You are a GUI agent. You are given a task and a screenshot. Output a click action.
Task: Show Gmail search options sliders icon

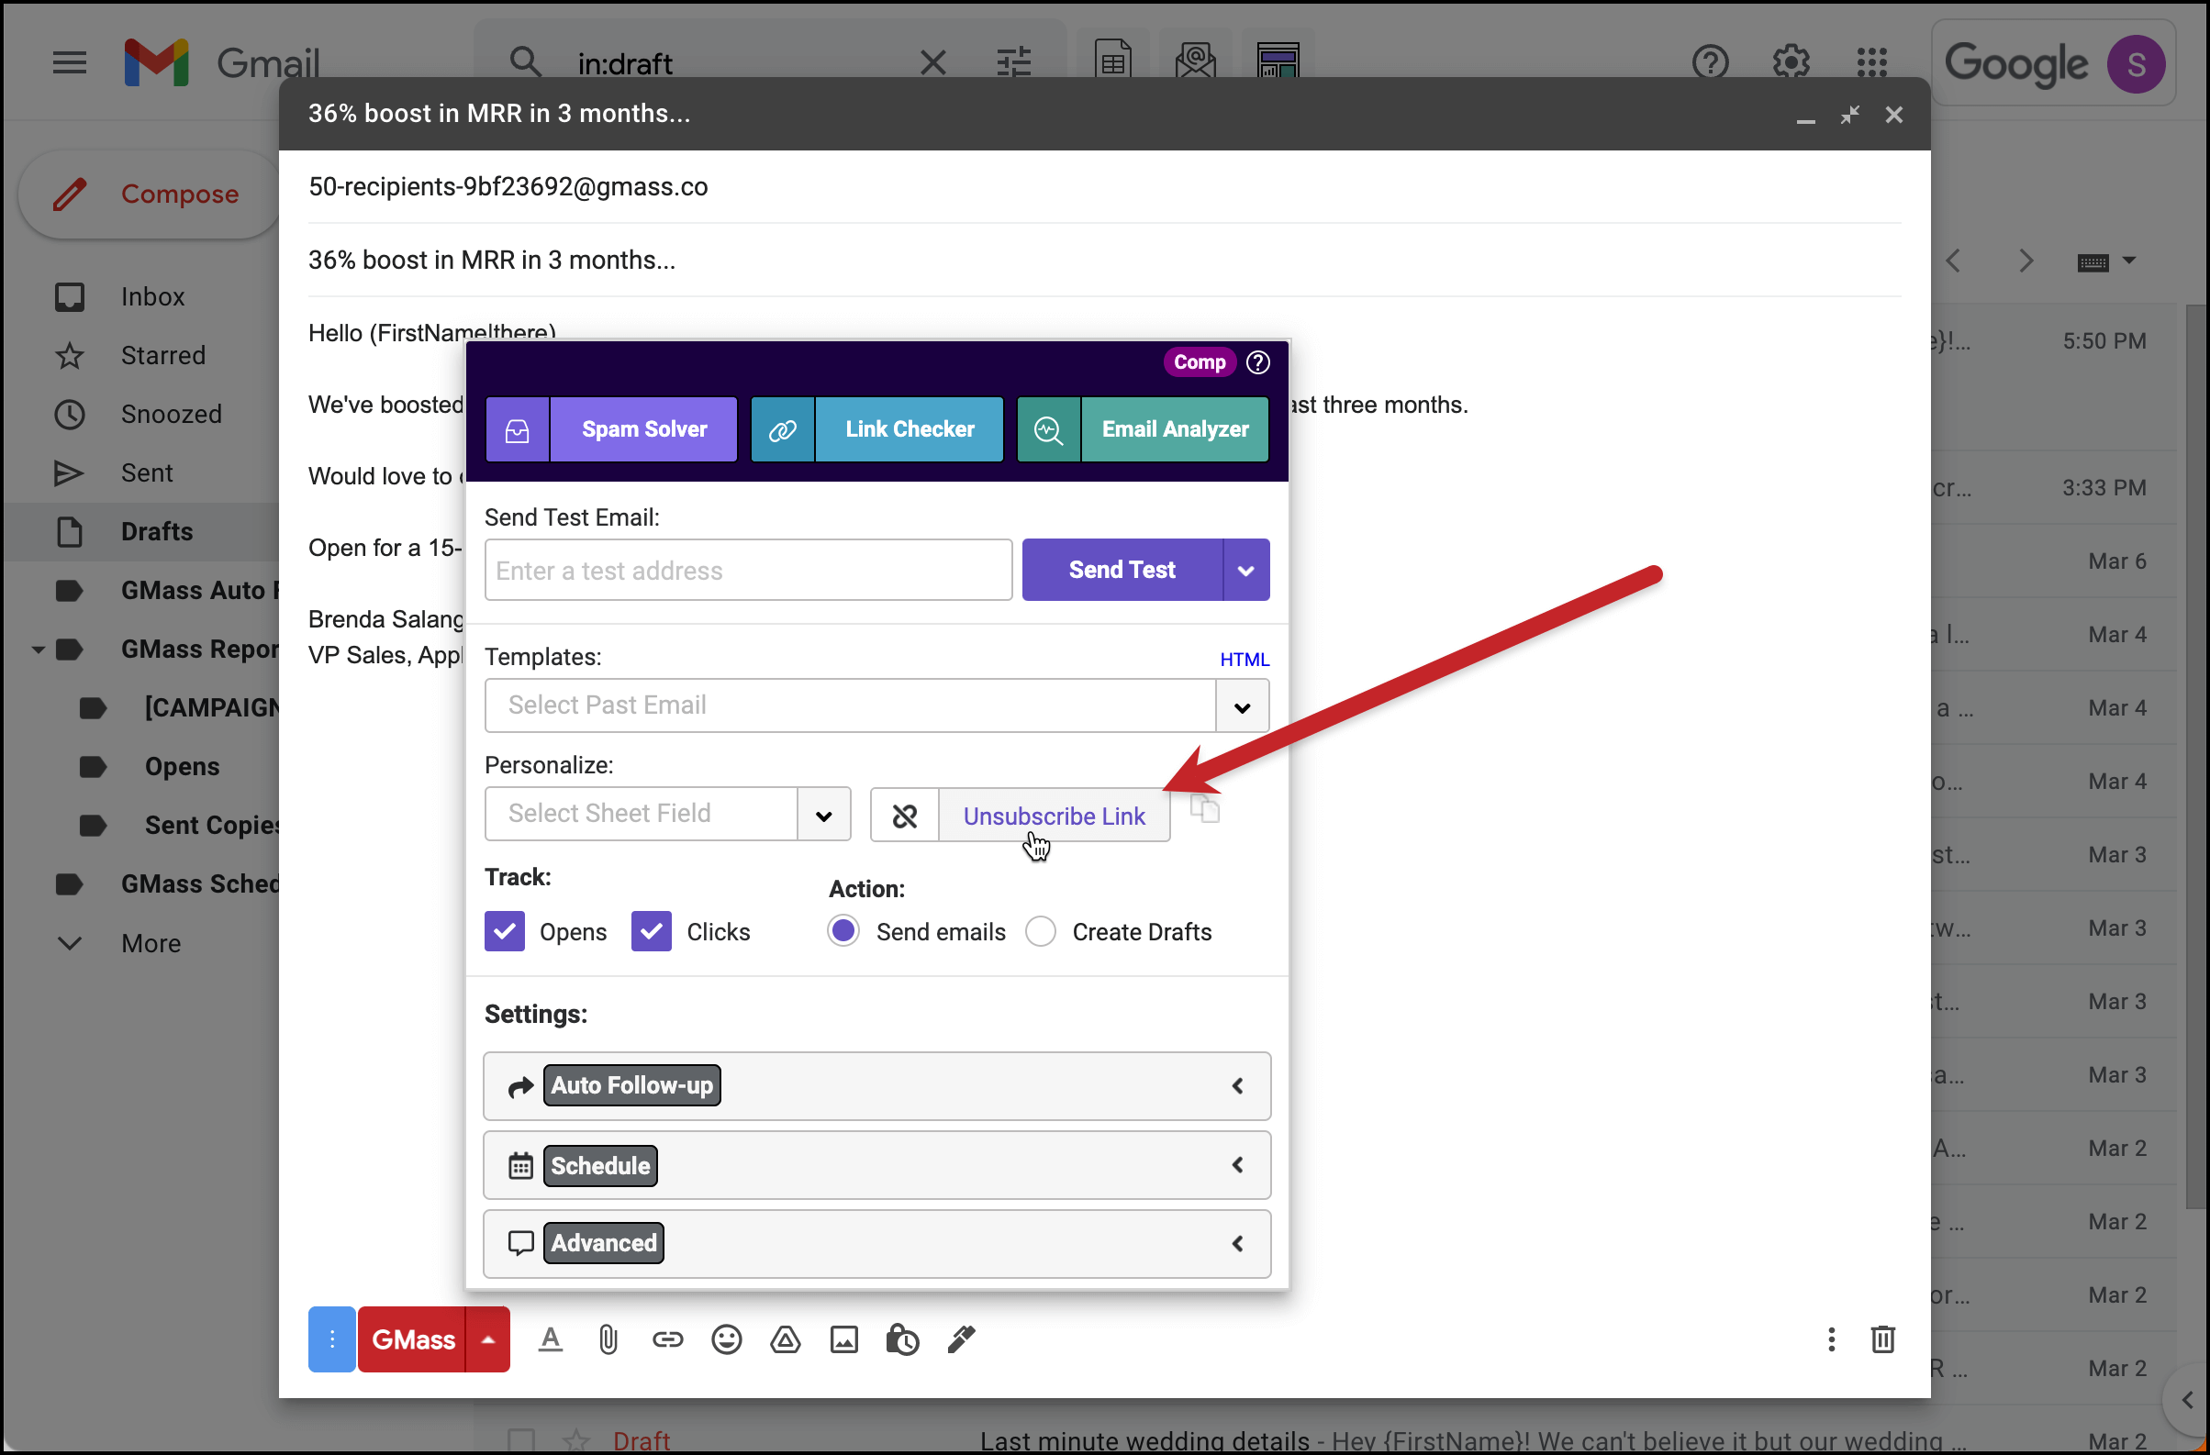pos(1014,63)
